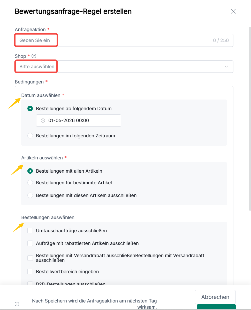This screenshot has height=310, width=251.
Task: Open the date picker showing 01-05-2026 00:00
Action: pos(79,121)
